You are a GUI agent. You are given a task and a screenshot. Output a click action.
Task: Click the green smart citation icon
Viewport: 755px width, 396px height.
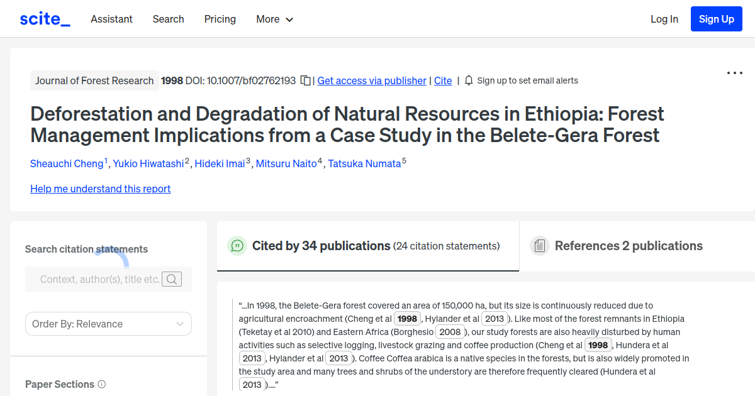point(237,246)
